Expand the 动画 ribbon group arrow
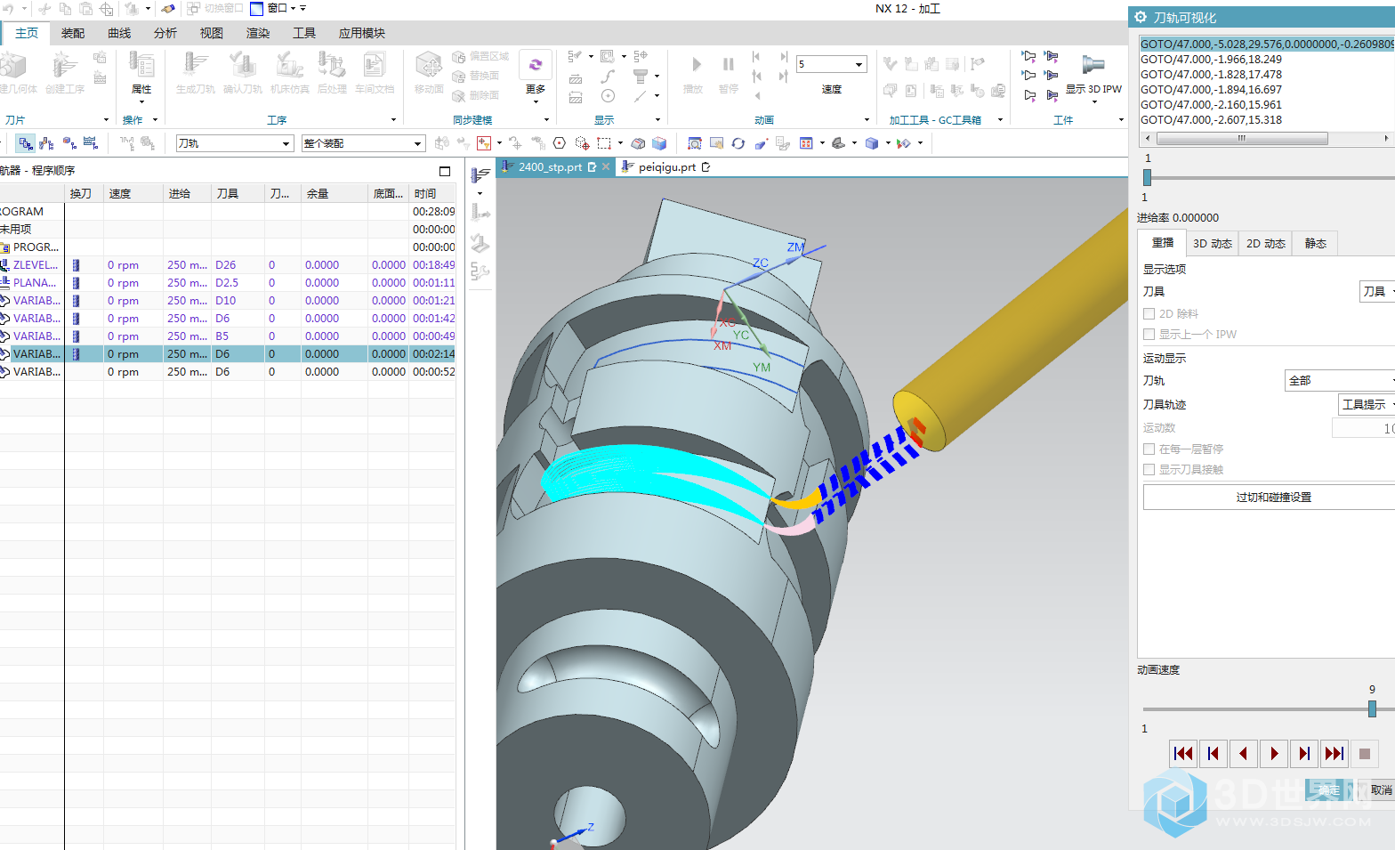 click(x=867, y=120)
